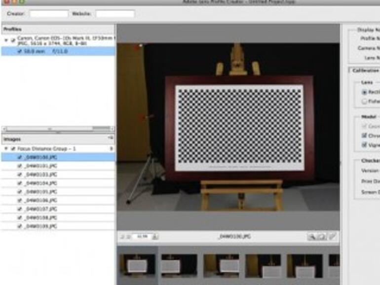Click the Profiles panel header
380x285 pixels.
tap(58, 29)
